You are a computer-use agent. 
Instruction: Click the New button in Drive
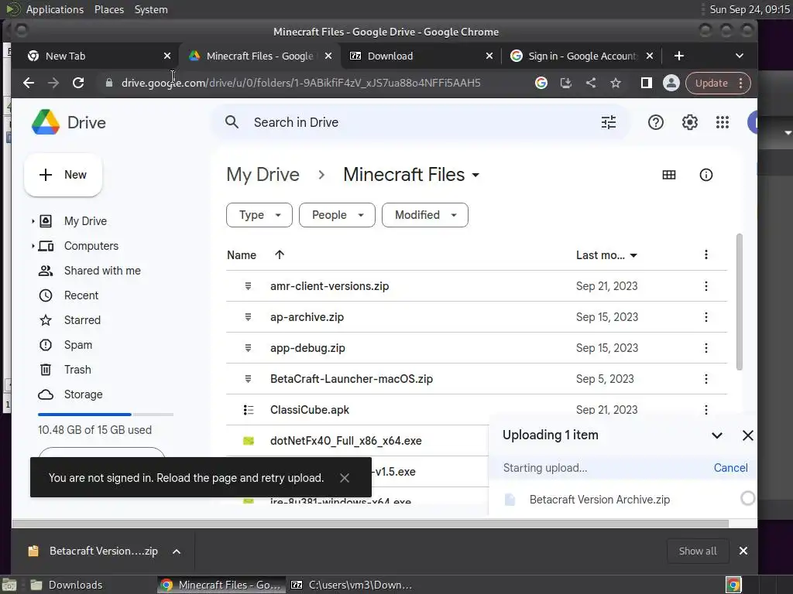pyautogui.click(x=64, y=175)
